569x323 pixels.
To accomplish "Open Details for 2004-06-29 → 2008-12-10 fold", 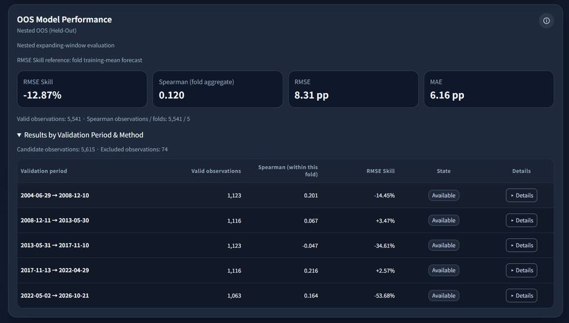I will click(x=521, y=196).
